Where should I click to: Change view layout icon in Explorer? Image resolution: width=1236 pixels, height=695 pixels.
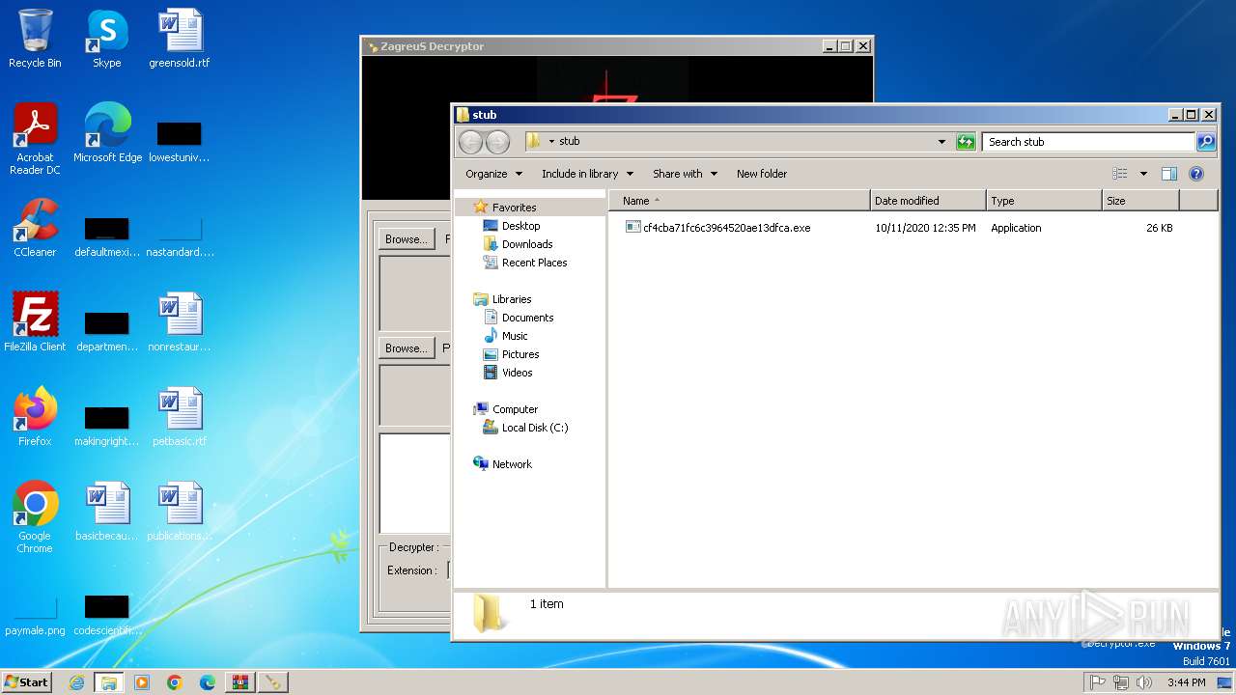click(1120, 174)
